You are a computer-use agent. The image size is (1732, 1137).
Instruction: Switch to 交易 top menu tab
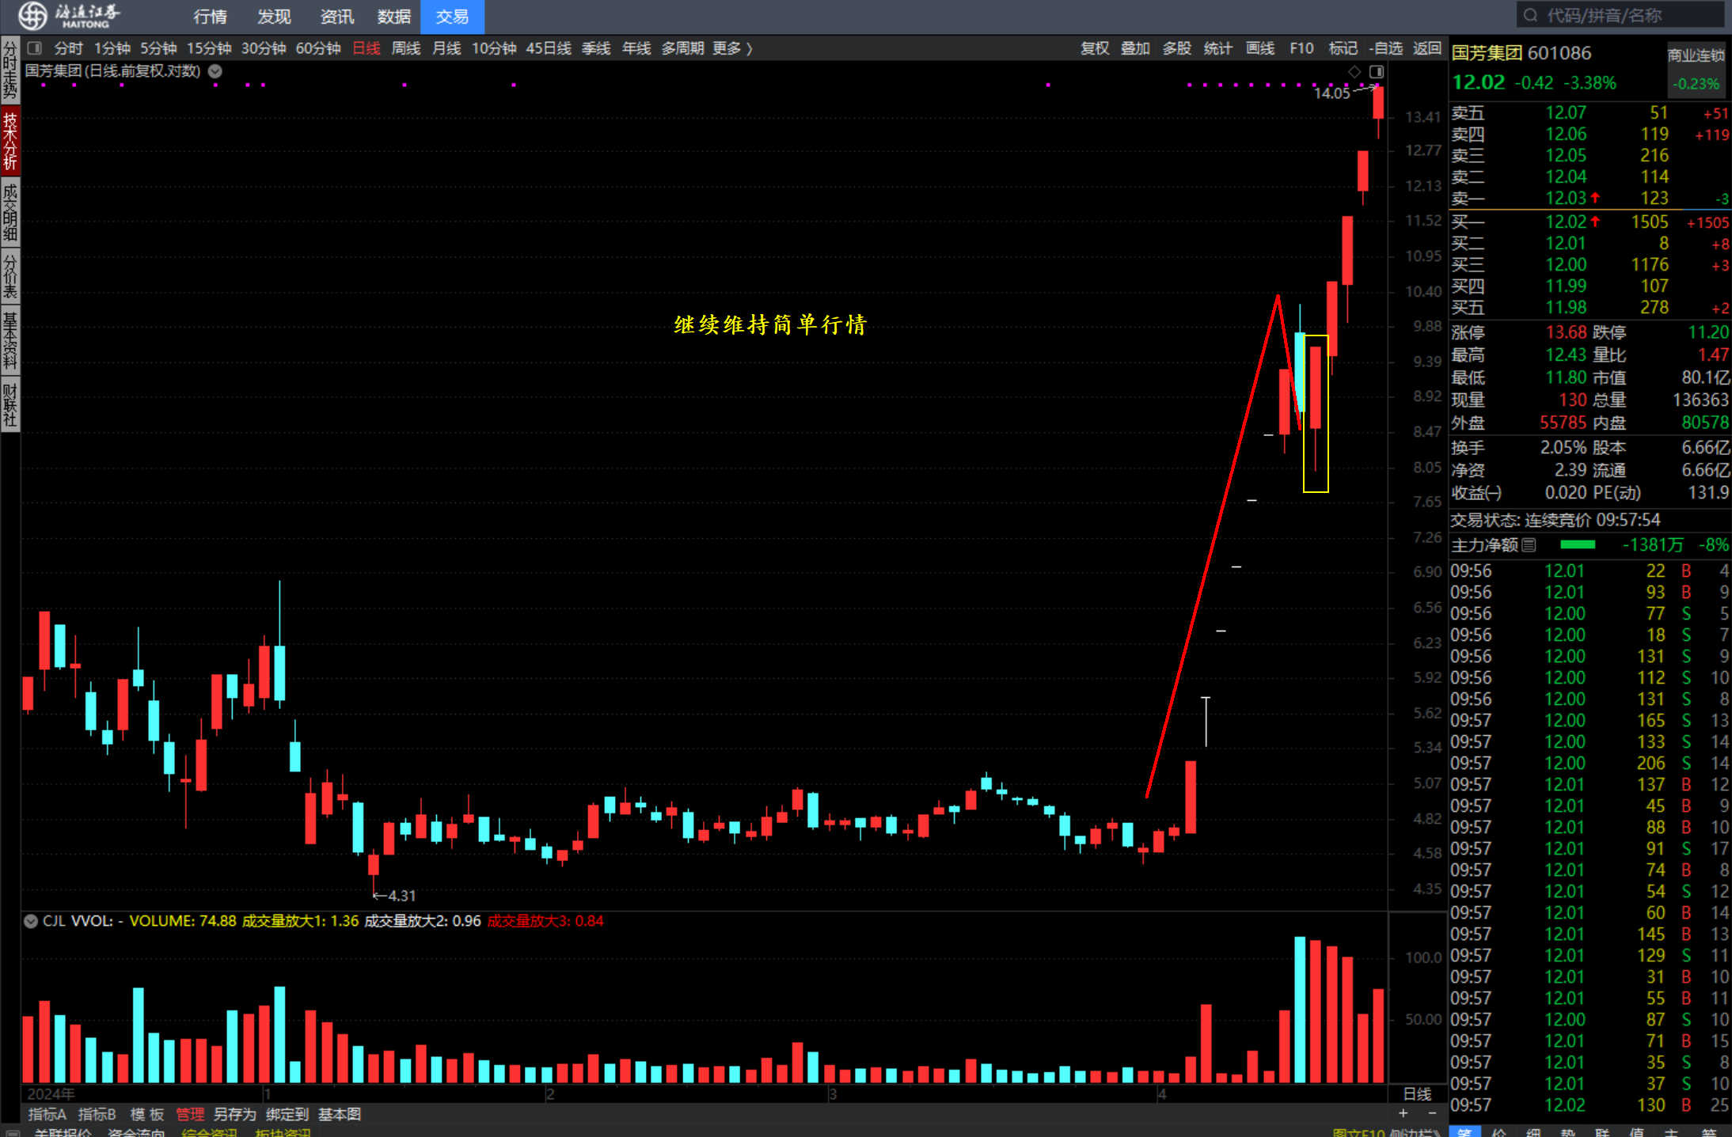click(451, 17)
